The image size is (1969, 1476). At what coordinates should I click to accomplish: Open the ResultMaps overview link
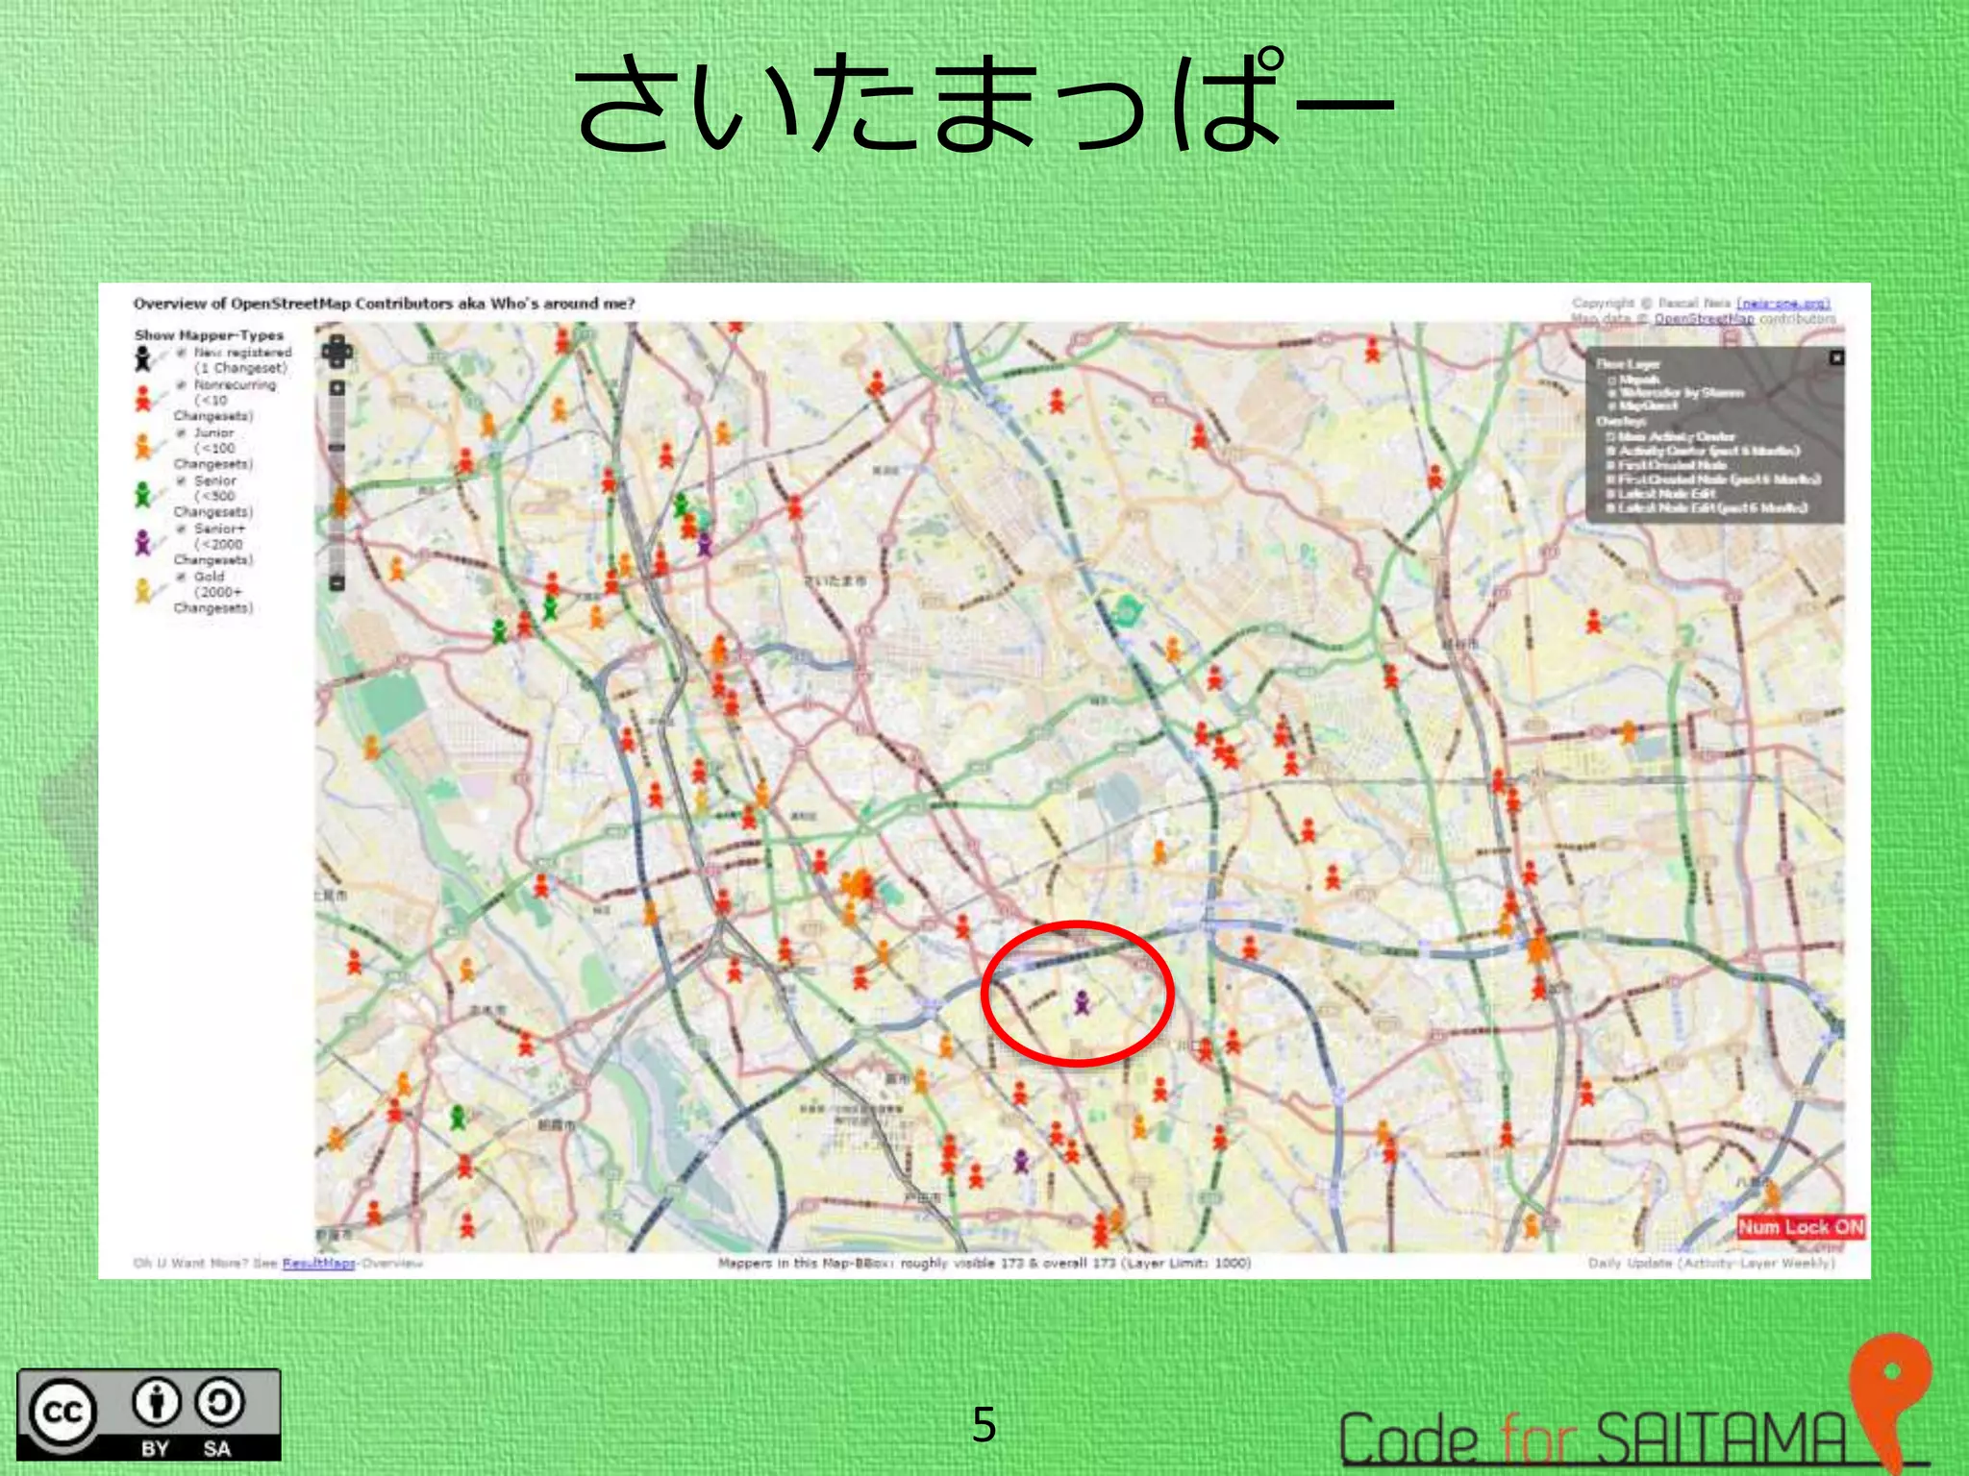pos(318,1263)
